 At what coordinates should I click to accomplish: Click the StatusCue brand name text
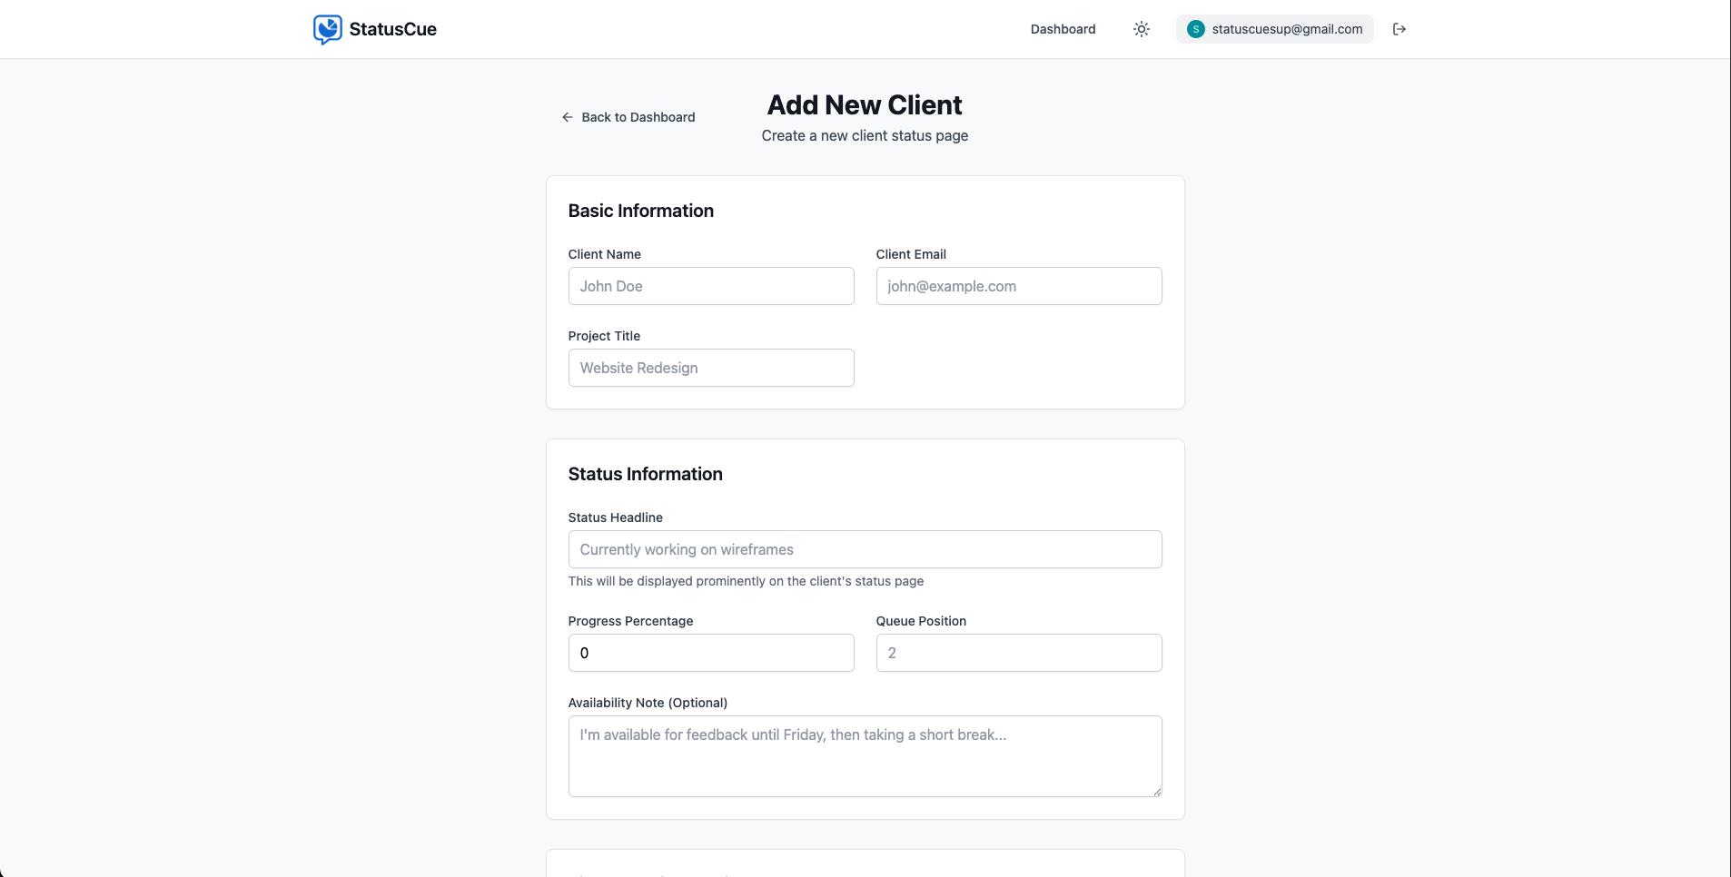(x=392, y=29)
